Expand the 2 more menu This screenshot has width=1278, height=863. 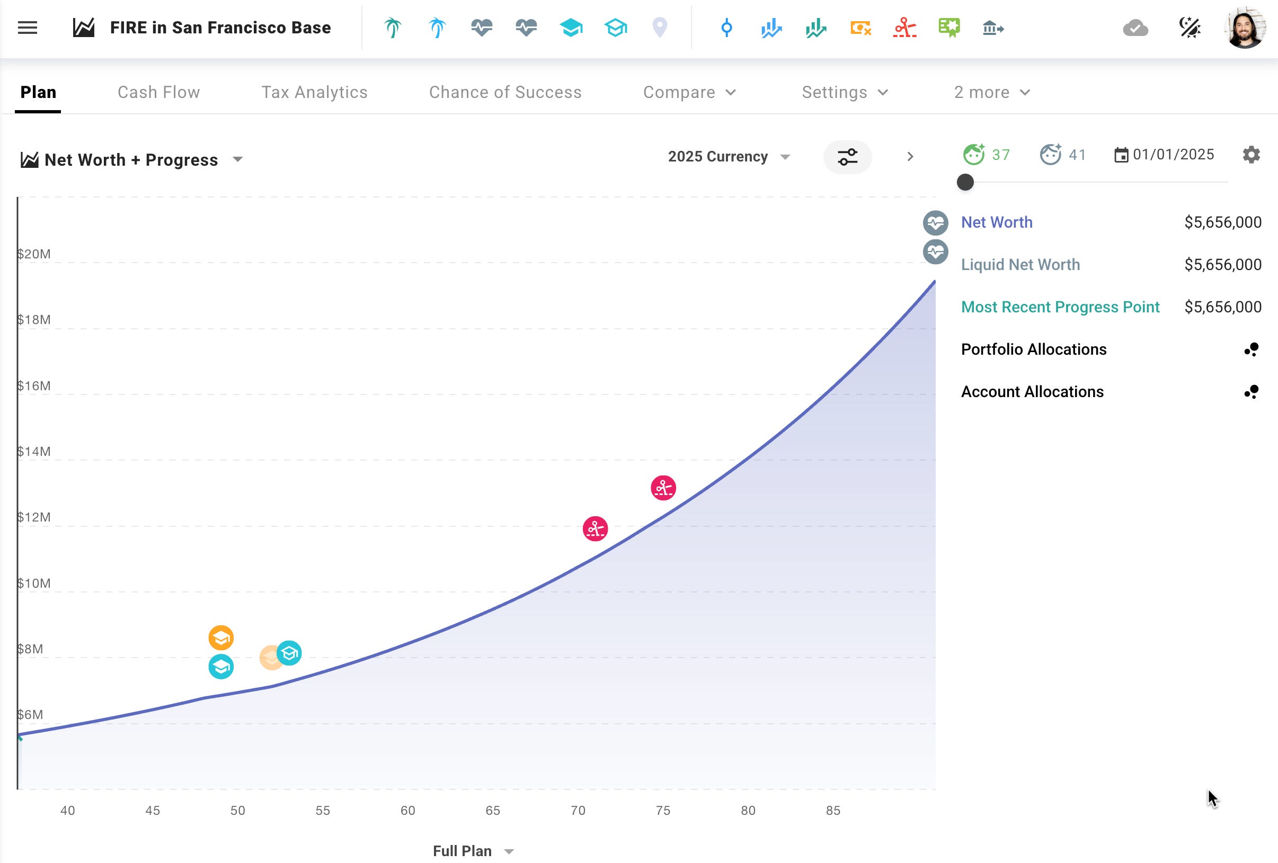(x=992, y=92)
